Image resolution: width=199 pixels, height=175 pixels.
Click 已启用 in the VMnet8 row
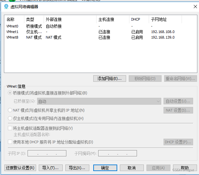click(137, 37)
